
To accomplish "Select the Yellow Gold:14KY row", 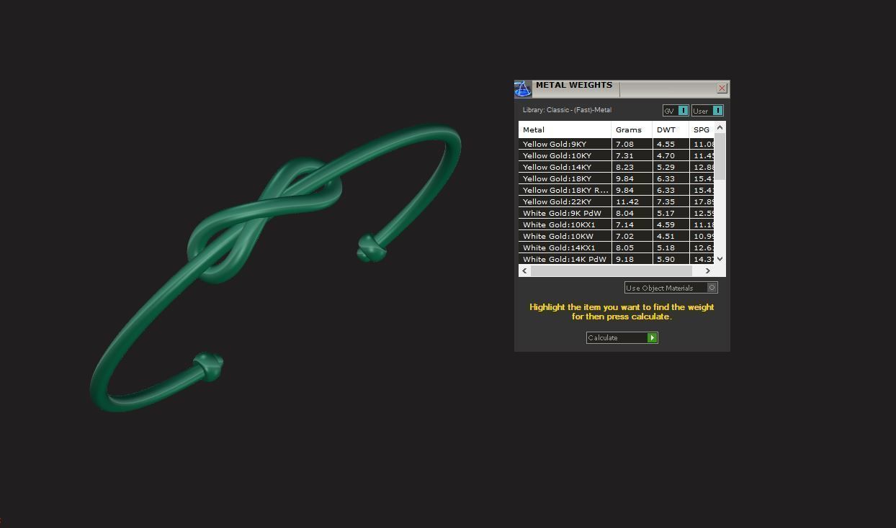I will (x=617, y=167).
